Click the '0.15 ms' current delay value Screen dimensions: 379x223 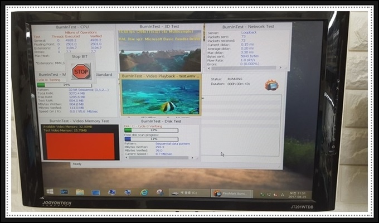click(247, 44)
